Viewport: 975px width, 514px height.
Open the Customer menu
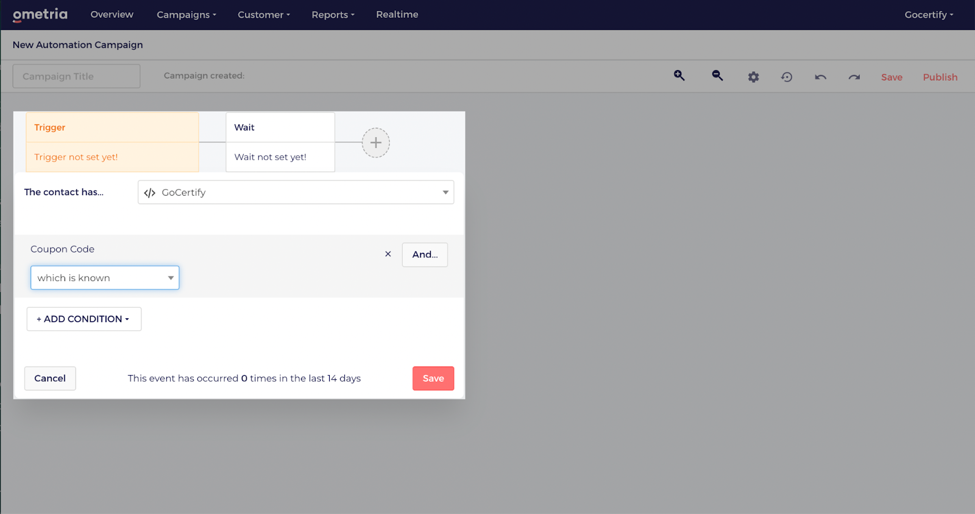point(264,15)
